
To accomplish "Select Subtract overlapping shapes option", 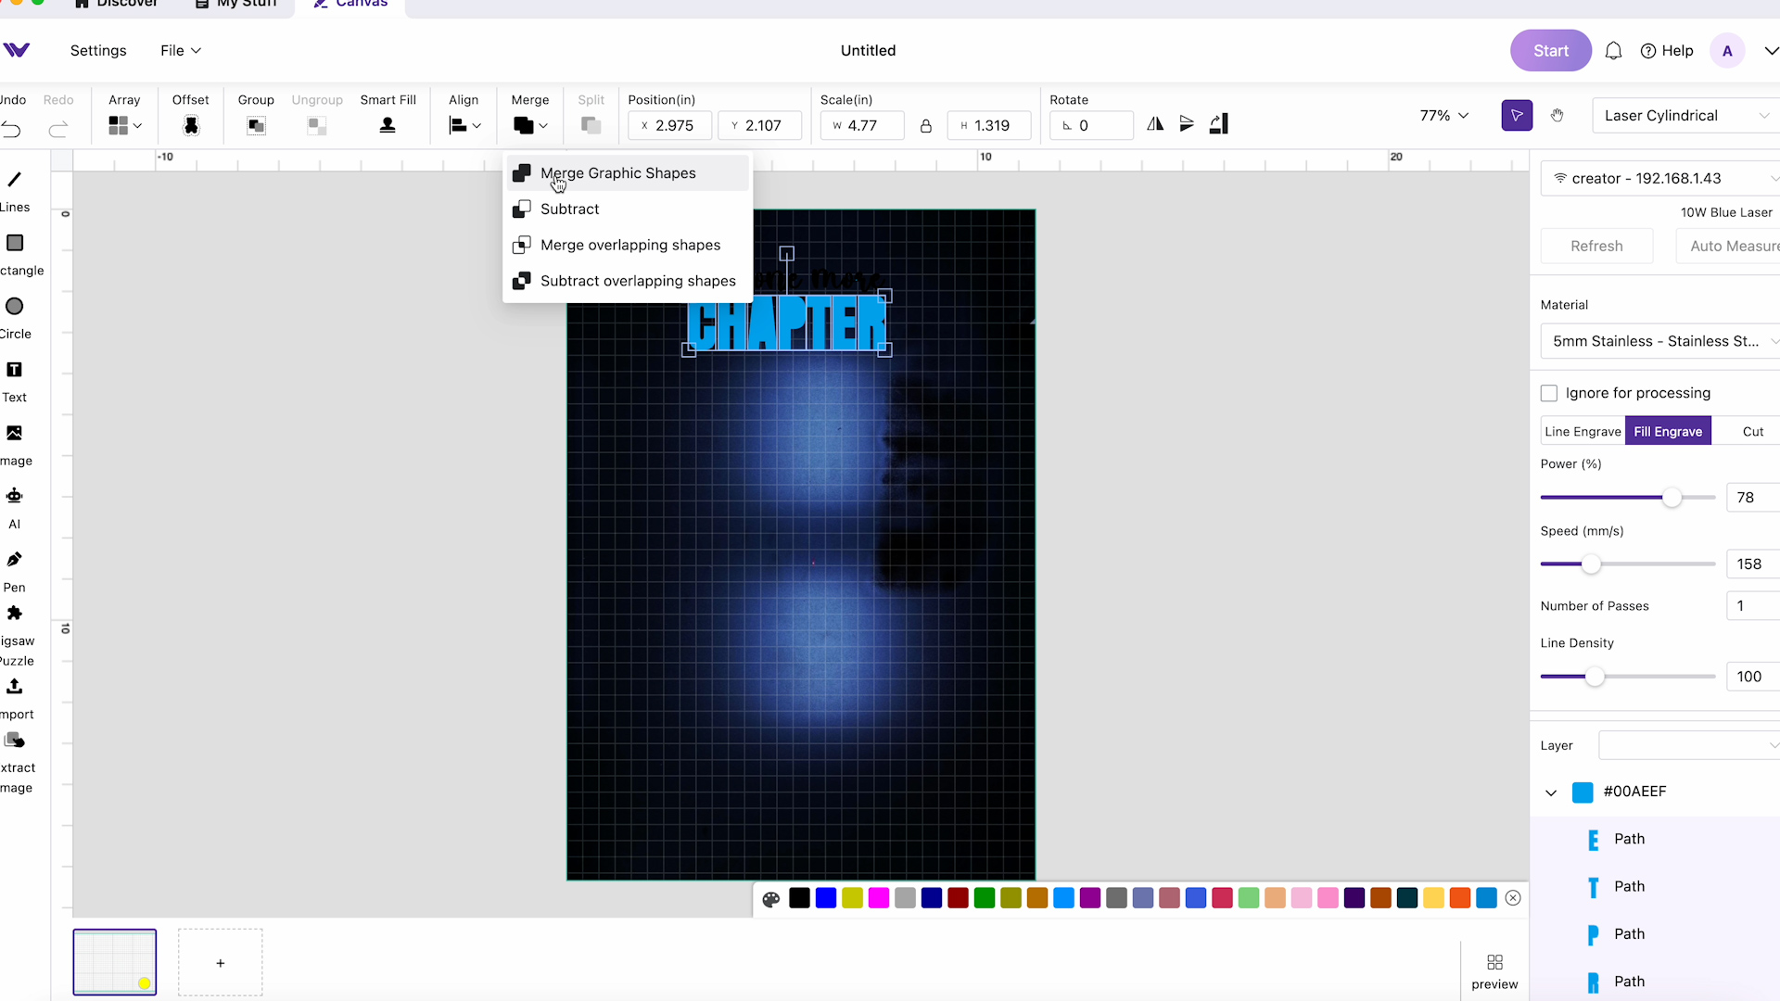I will pyautogui.click(x=638, y=280).
